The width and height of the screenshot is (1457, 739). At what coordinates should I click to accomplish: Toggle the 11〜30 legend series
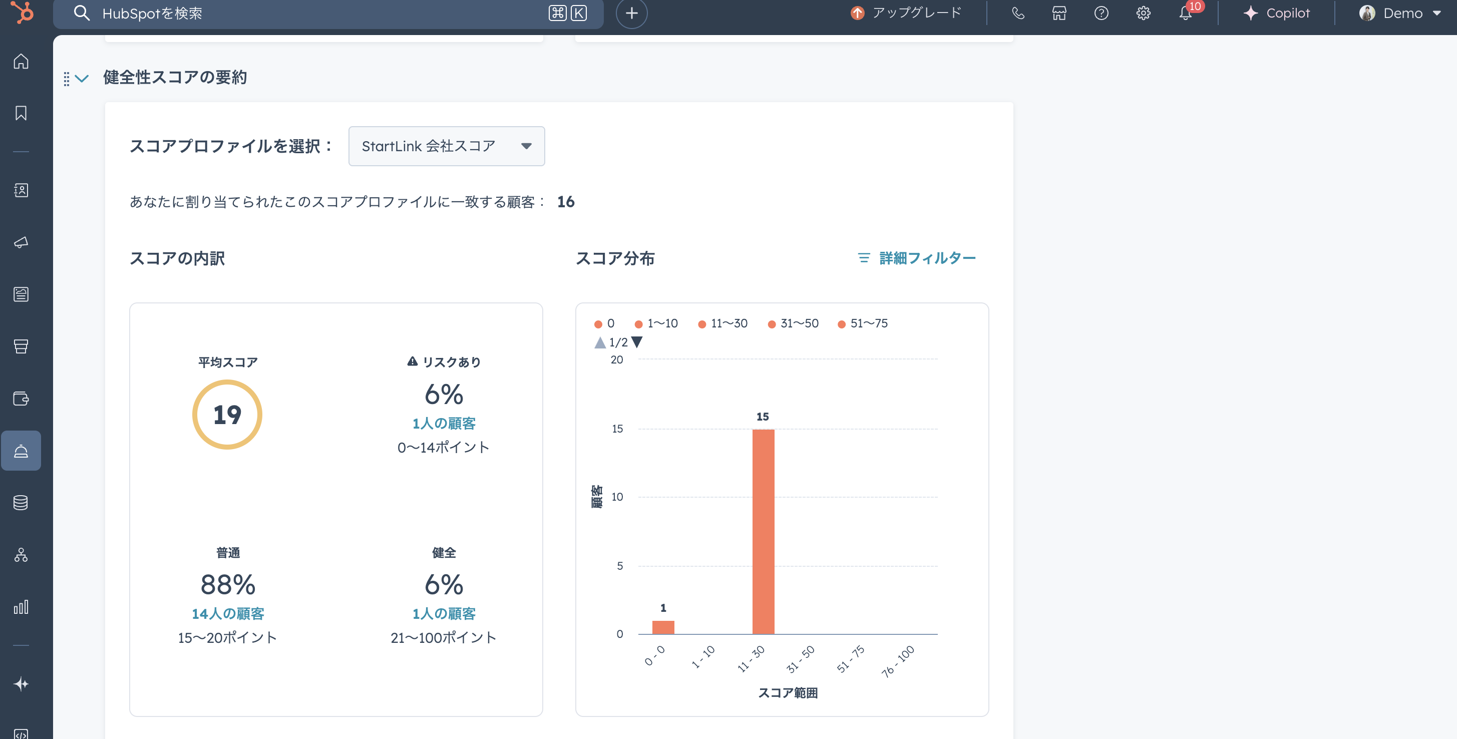point(723,323)
